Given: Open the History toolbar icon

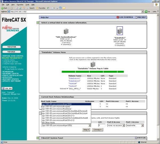Looking at the screenshot, I should pos(48,8).
